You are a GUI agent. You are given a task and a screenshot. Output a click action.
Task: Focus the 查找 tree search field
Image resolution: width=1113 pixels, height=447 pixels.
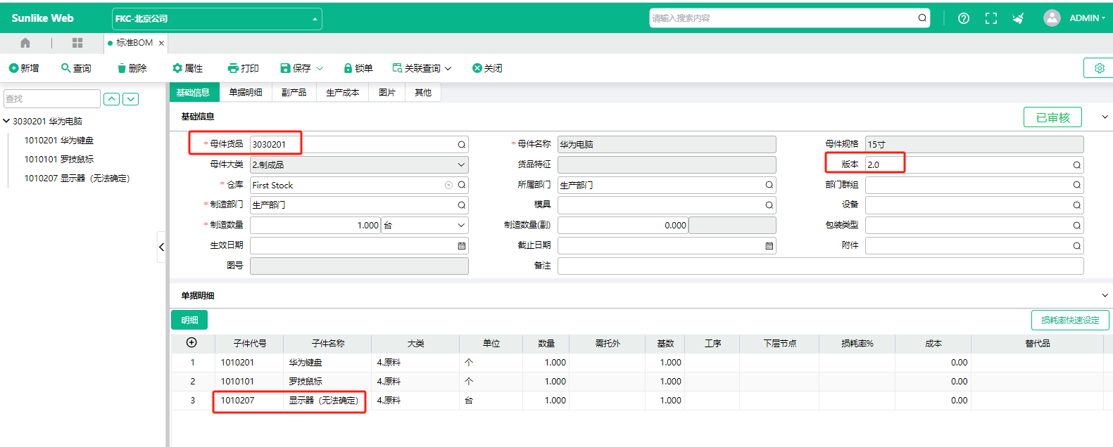point(52,99)
